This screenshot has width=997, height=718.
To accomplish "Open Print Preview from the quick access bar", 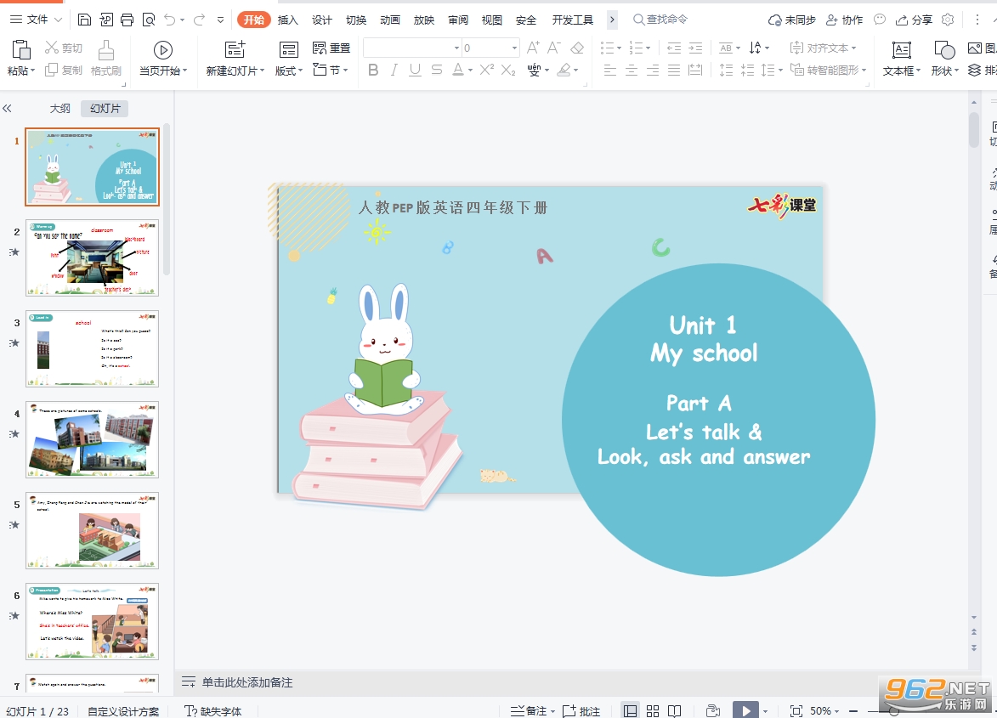I will tap(149, 20).
